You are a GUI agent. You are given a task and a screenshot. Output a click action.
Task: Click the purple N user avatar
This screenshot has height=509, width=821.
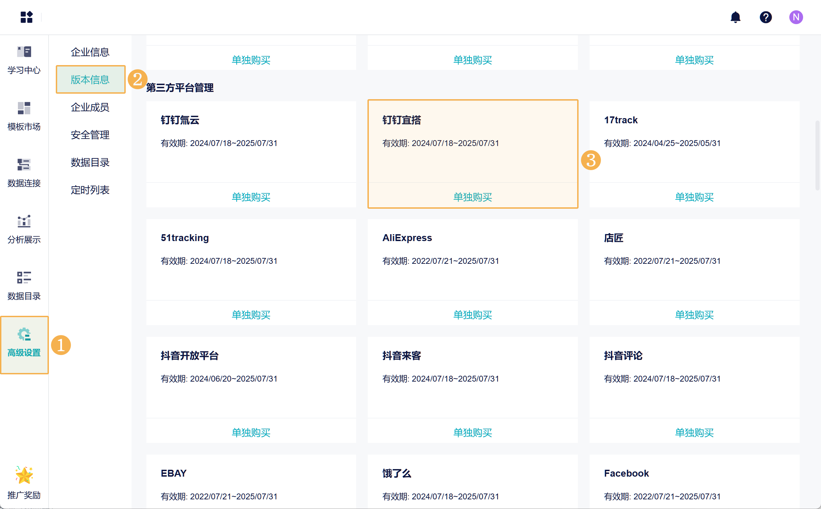pyautogui.click(x=796, y=17)
